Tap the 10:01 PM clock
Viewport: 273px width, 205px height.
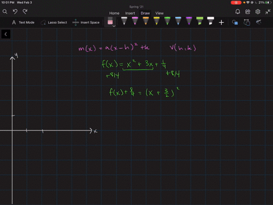pos(8,2)
